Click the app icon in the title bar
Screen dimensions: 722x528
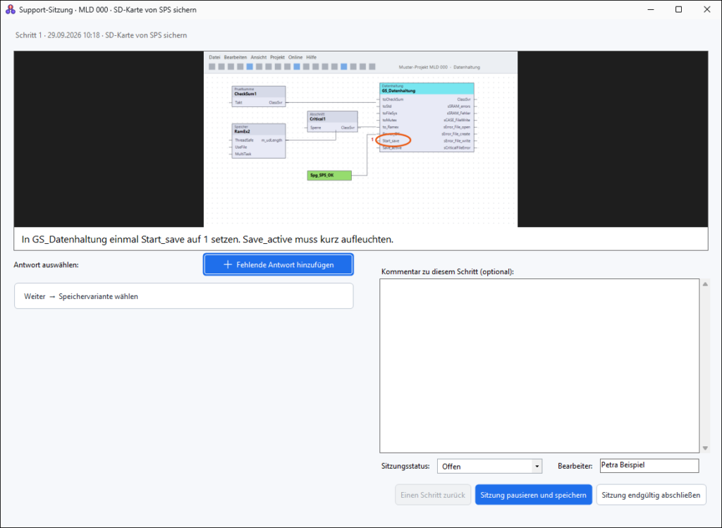[x=10, y=9]
